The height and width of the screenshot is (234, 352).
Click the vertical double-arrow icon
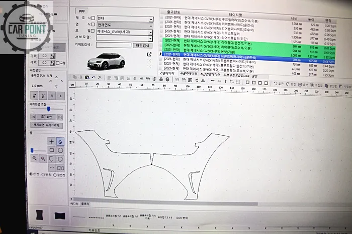[x=226, y=82]
